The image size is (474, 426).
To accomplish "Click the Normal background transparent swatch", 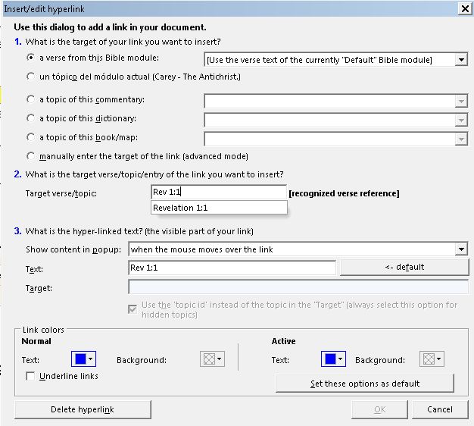I will click(209, 359).
